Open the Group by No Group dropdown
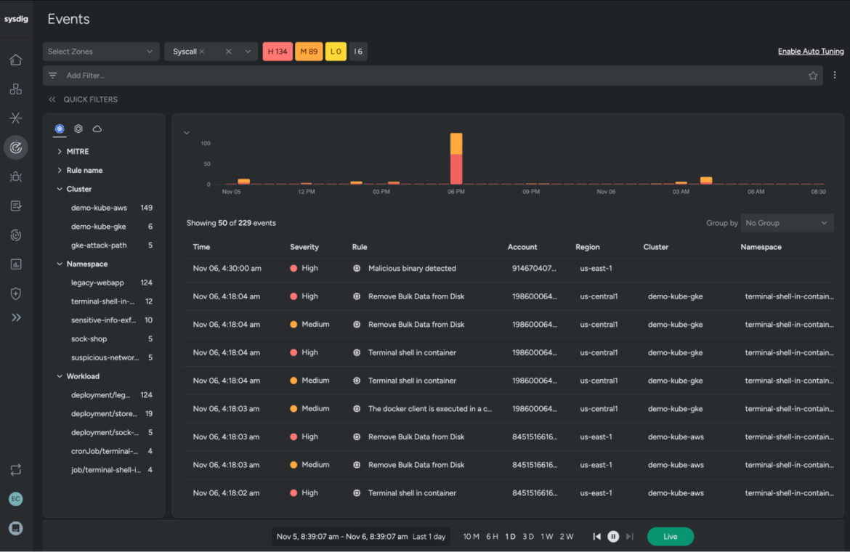Screen dimensions: 850x552 pos(787,223)
